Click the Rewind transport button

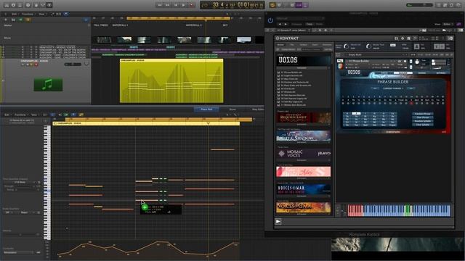[160, 5]
